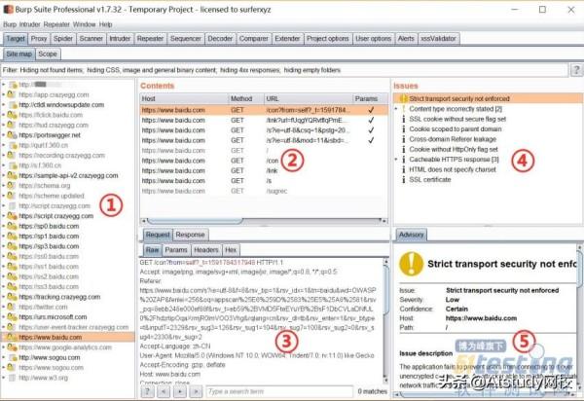Expand the https://www.baidu.com tree node
Screen dimensions: 584x401
(x=3, y=338)
